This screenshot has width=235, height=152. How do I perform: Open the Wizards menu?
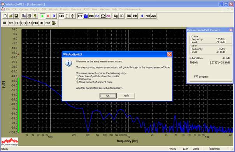(53, 9)
